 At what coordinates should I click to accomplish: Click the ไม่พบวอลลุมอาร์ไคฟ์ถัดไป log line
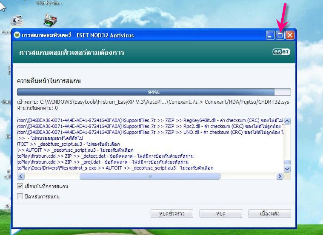(50, 138)
